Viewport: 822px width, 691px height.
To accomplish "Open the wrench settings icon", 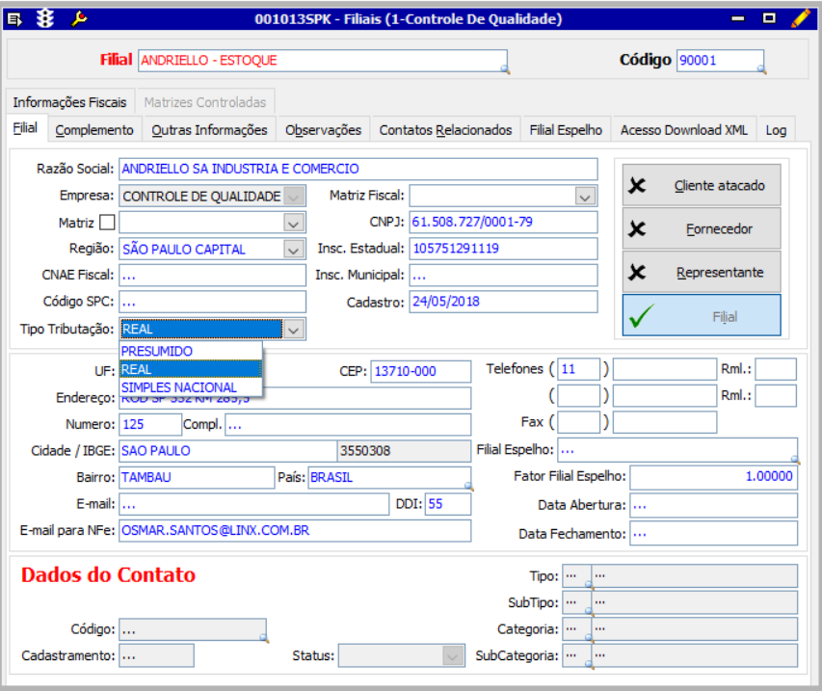I will (79, 19).
